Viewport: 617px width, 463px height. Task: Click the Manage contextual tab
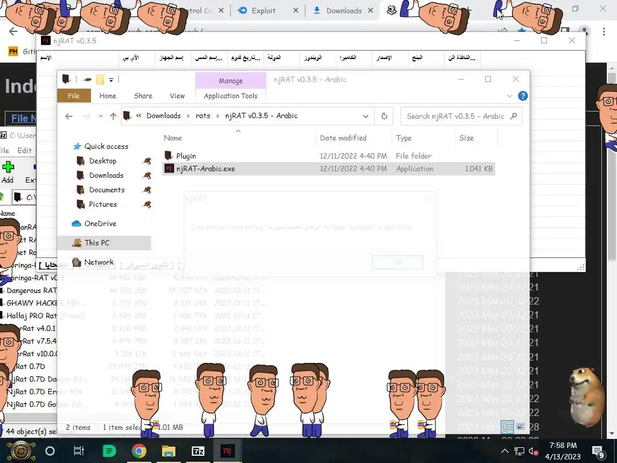click(x=231, y=81)
